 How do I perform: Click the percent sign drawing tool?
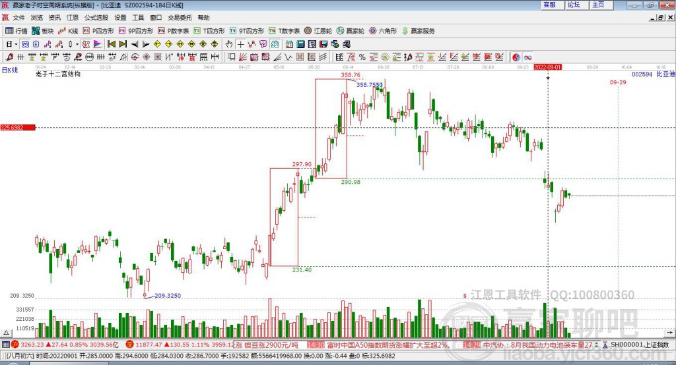362,57
